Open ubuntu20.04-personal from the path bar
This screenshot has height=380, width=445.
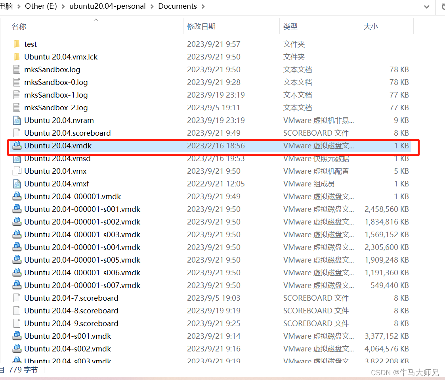coord(107,6)
